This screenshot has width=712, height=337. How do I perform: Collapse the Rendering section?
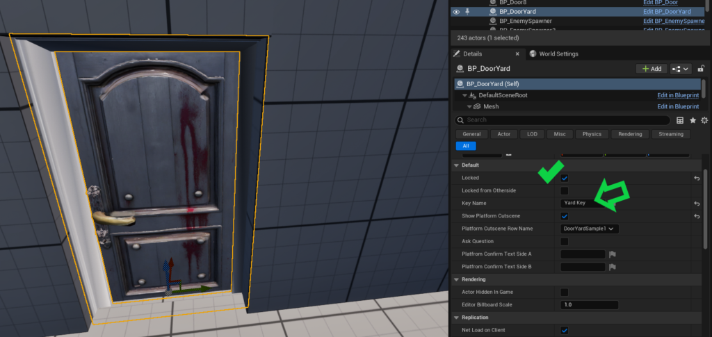coord(457,279)
